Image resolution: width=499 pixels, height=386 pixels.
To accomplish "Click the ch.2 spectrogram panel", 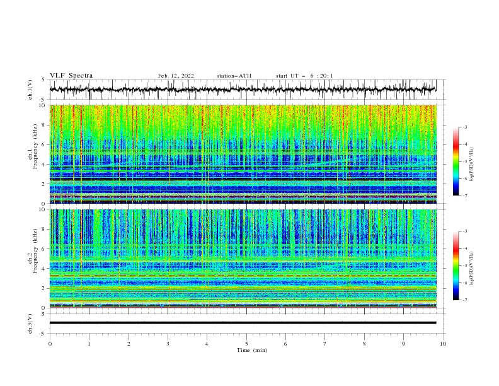I will 243,259.
